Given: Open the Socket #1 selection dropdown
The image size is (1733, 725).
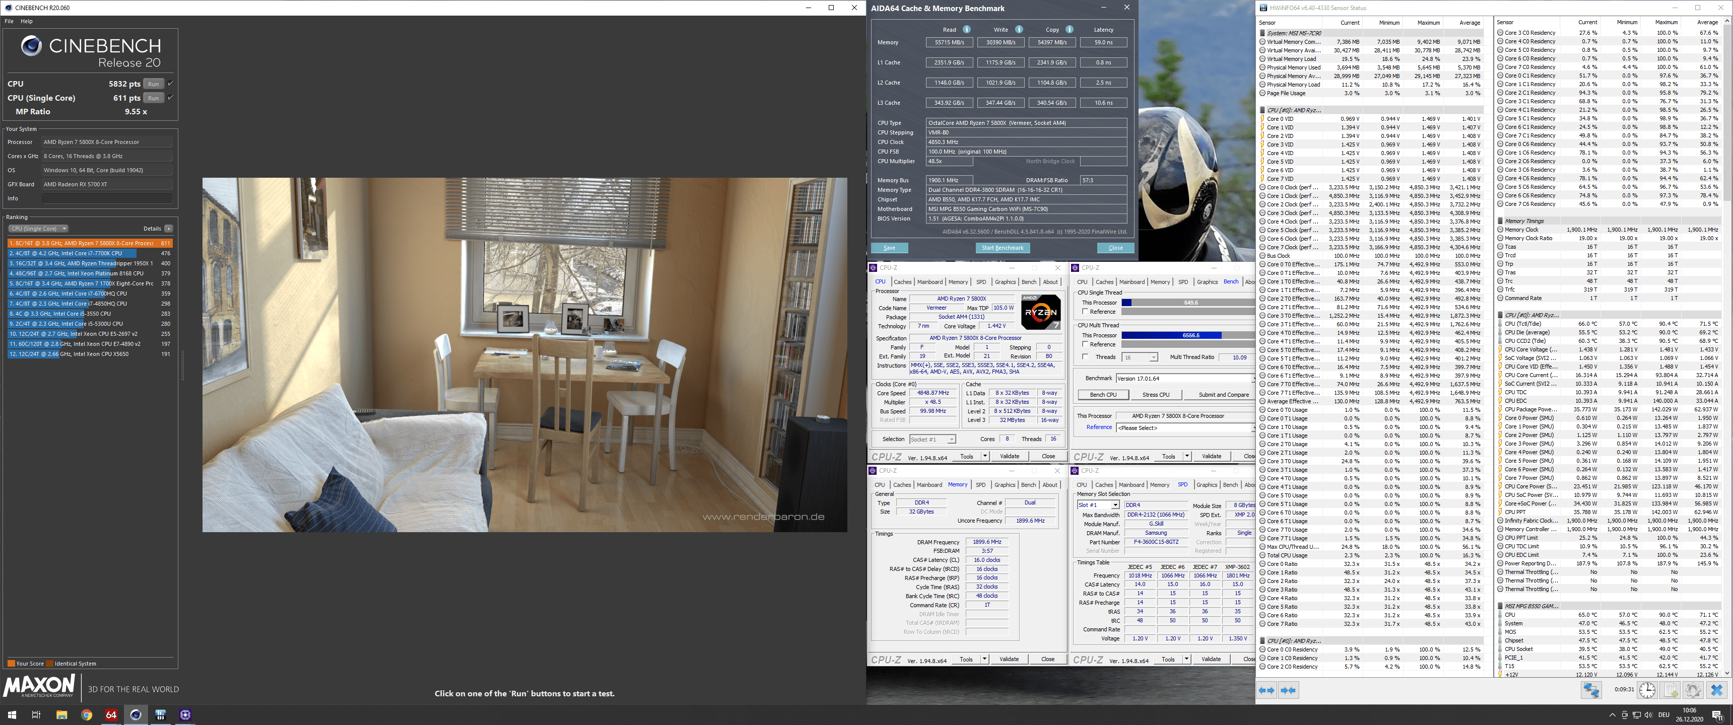Looking at the screenshot, I should click(932, 439).
